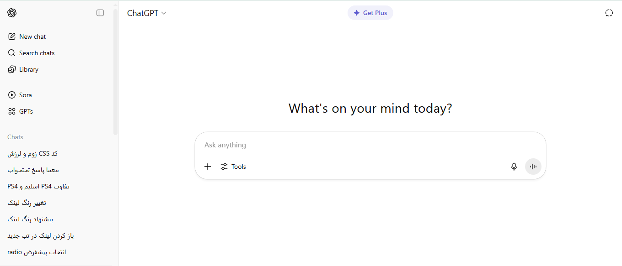Turn on temporary chat via dashed-circle icon
The image size is (622, 266).
609,13
